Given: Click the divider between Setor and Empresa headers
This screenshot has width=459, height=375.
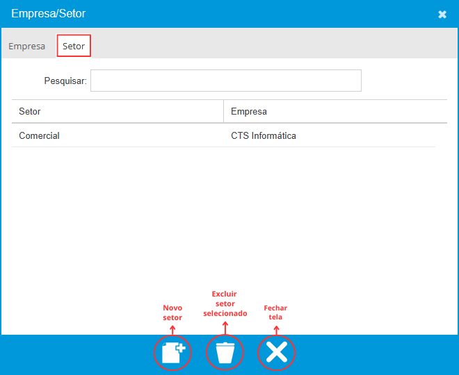Looking at the screenshot, I should click(223, 112).
